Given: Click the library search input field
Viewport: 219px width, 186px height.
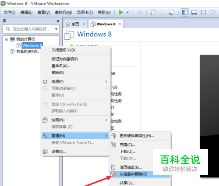Looking at the screenshot, I should click(x=31, y=29).
